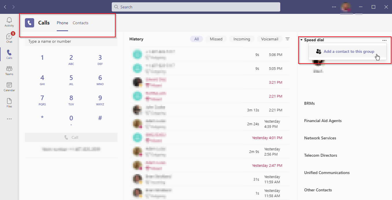Viewport: 392px width, 200px height.
Task: Select the missed Yesterday 2:47 PM call
Action: click(209, 165)
